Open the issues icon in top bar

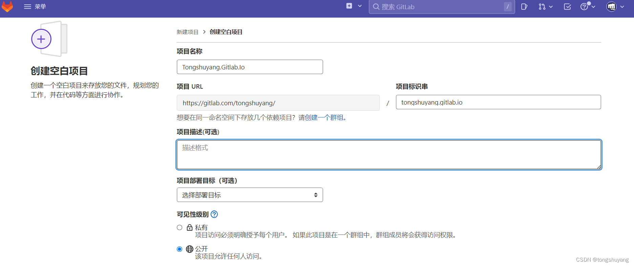524,7
